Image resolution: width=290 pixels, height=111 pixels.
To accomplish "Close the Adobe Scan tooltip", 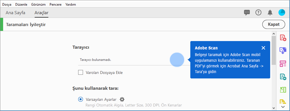I will click(x=263, y=48).
